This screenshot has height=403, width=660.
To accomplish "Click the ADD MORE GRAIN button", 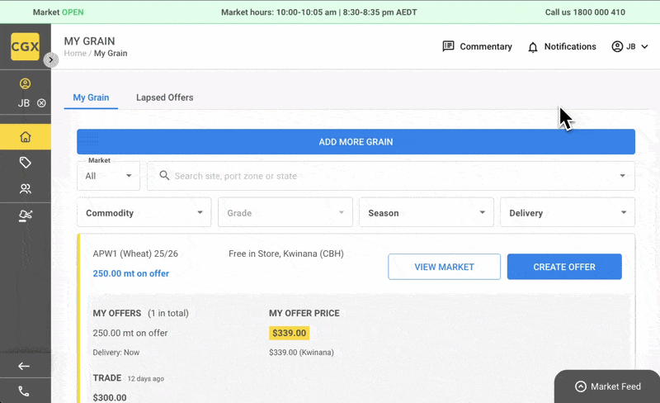I will [356, 142].
